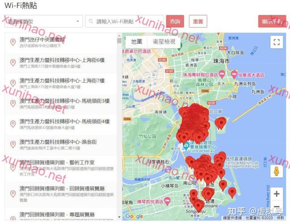
Task: Click 板樟山森林公园 park label
Action: (205, 82)
